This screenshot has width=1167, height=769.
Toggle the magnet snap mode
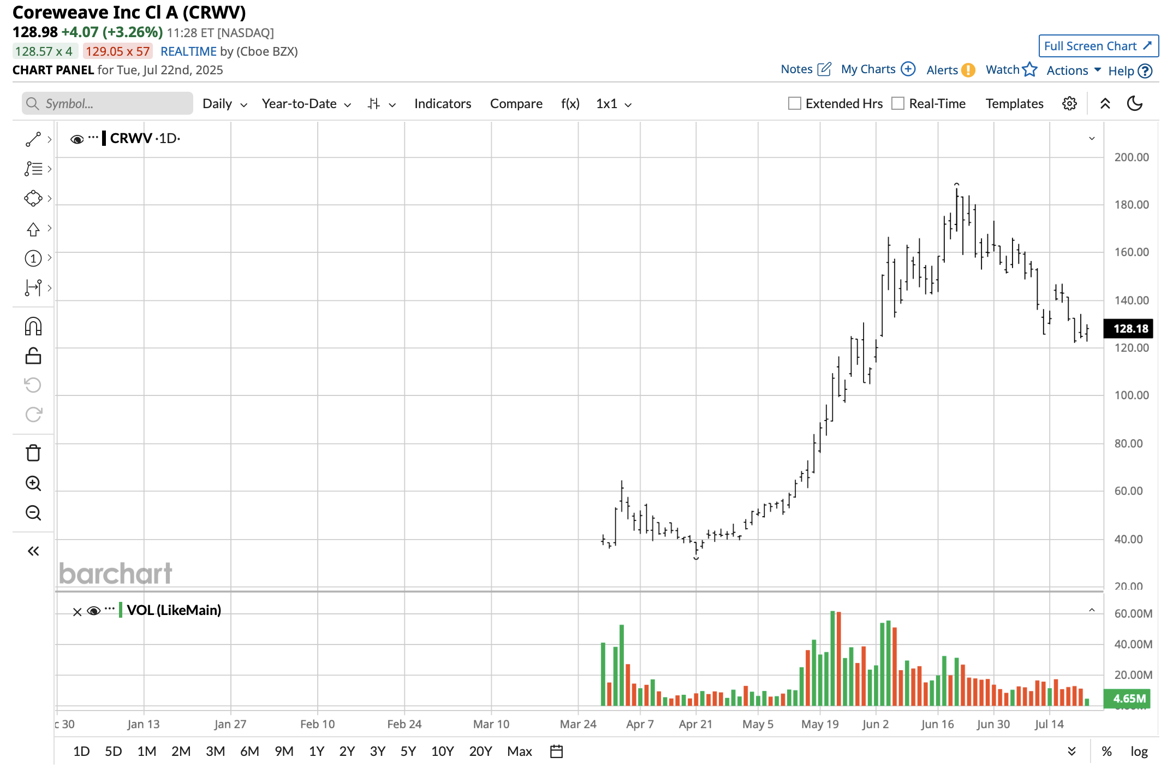point(33,327)
